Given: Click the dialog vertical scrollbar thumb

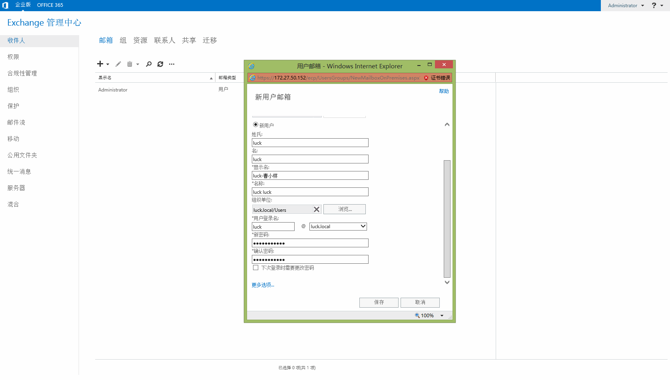Looking at the screenshot, I should 447,219.
